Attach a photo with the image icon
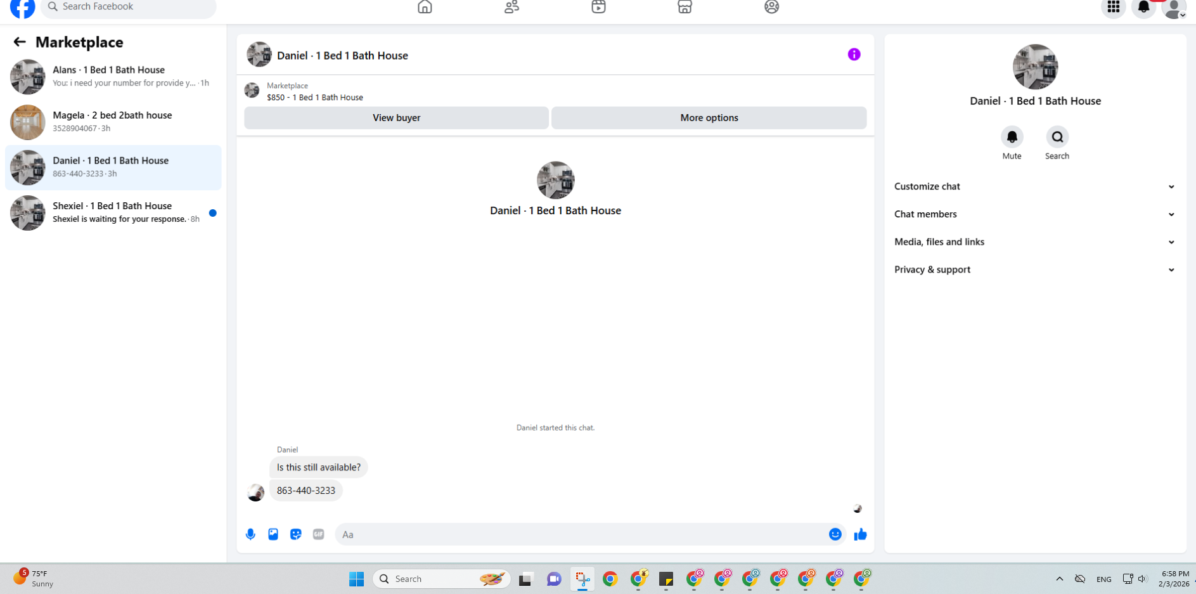This screenshot has width=1196, height=594. coord(273,534)
